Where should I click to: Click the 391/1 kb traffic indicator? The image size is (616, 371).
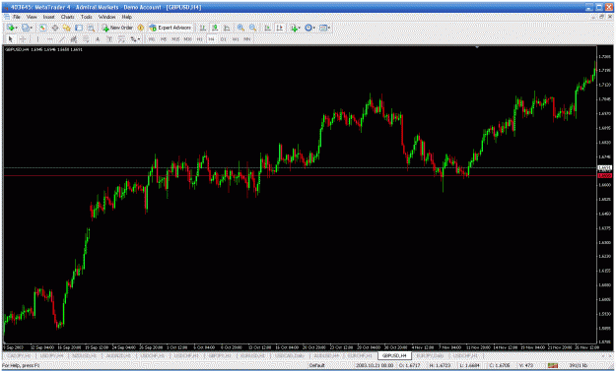[x=578, y=365]
